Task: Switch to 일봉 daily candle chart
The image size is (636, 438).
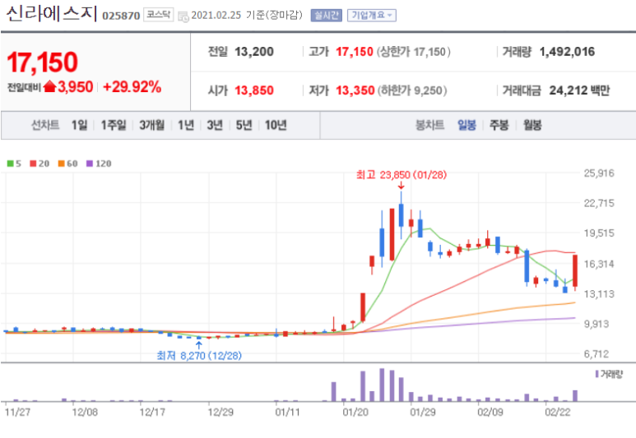Action: point(467,125)
